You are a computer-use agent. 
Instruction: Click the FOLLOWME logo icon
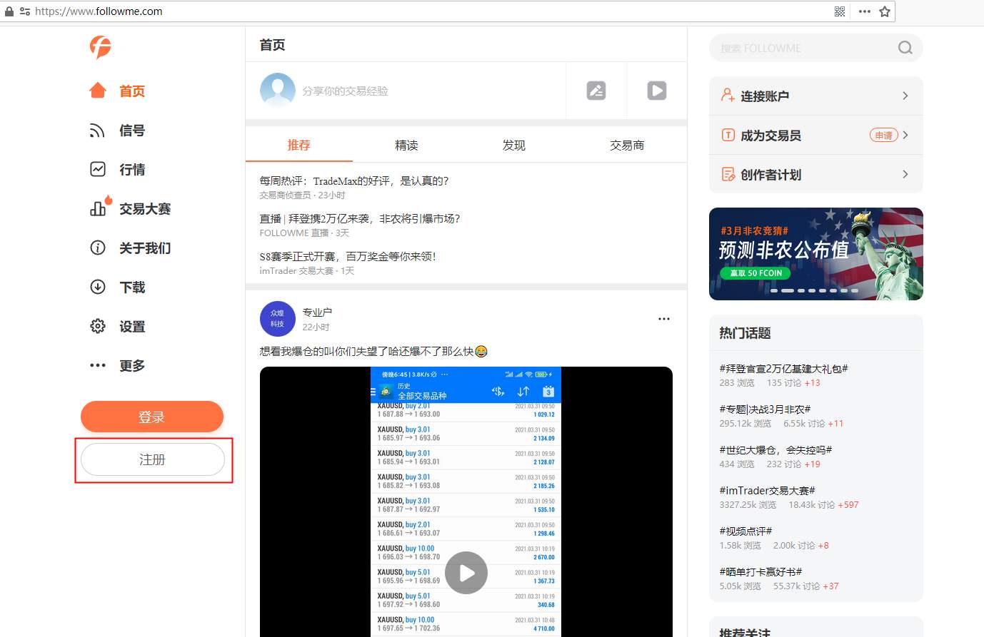click(x=100, y=47)
